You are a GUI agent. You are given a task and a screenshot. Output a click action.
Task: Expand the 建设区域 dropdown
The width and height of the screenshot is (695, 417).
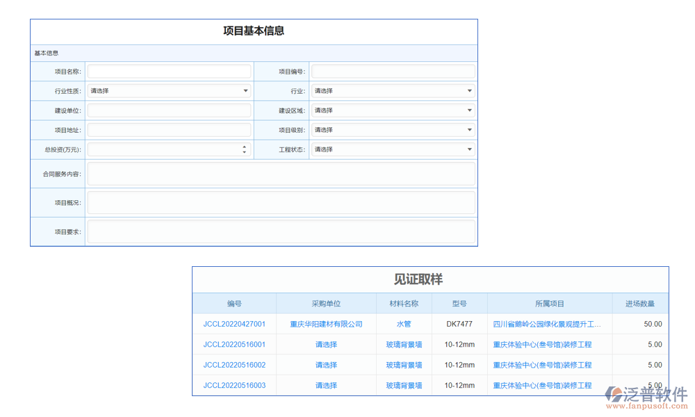pos(393,111)
